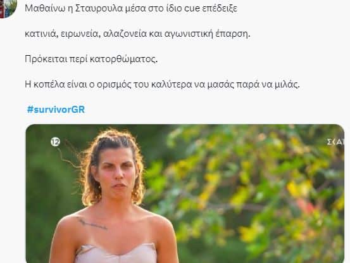Click the ΣΚΑΪ channel watermark
Screen dimensions: 350x263
(x=335, y=142)
